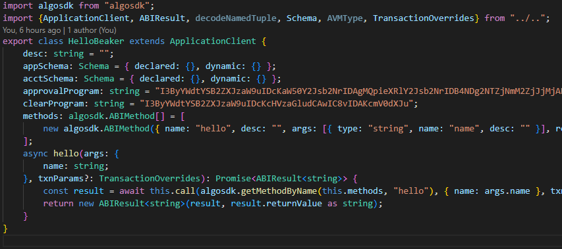Click the async hello method name

coord(66,154)
